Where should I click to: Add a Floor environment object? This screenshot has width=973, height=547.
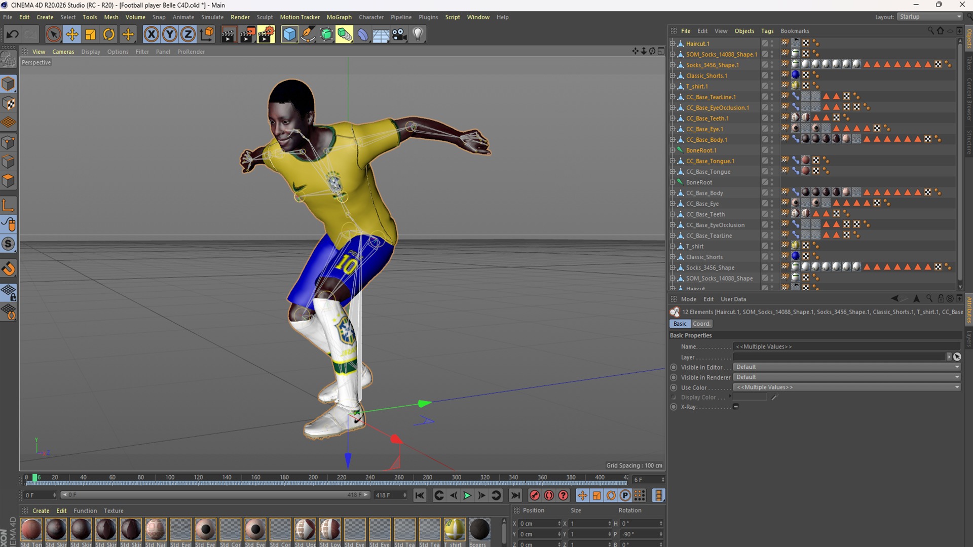pyautogui.click(x=381, y=34)
